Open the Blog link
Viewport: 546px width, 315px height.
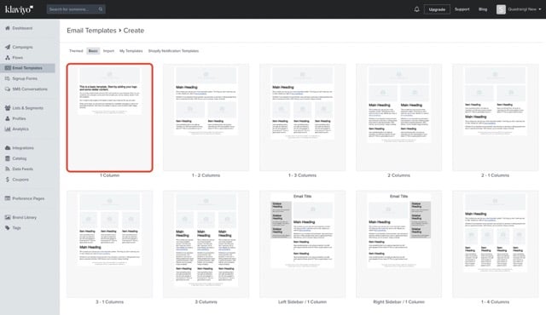483,9
